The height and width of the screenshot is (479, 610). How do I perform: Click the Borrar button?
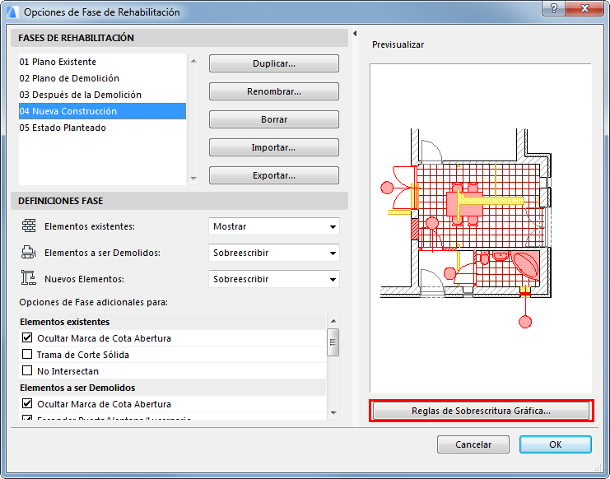274,119
